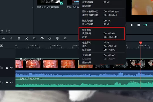The width and height of the screenshot is (153, 102).
Task: Select 顺时针旋转90度 in the menu
Action: [x=90, y=12]
